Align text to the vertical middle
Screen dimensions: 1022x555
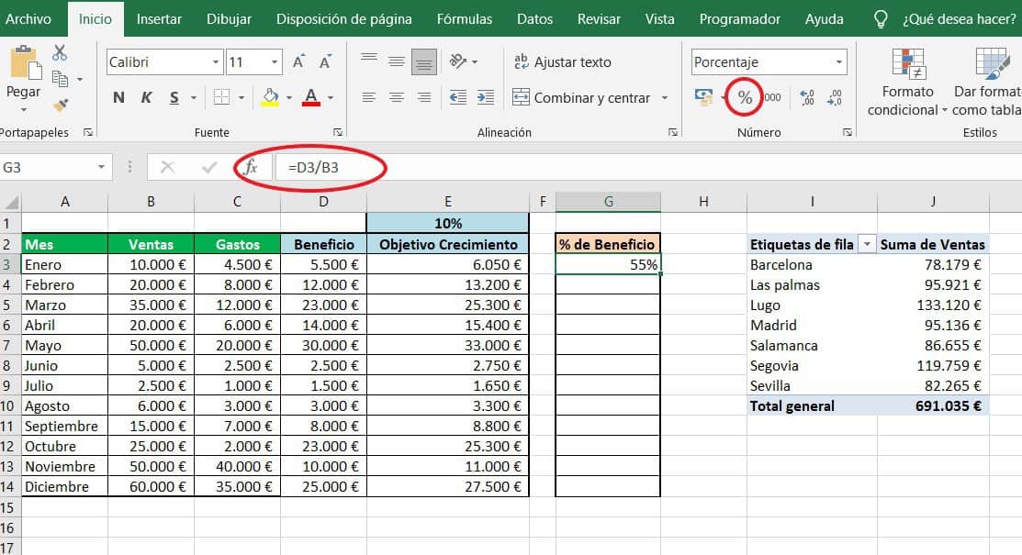pos(397,61)
